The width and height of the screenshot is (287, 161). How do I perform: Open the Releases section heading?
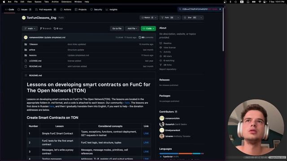point(165,80)
